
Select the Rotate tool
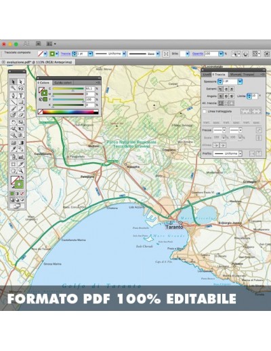14,122
